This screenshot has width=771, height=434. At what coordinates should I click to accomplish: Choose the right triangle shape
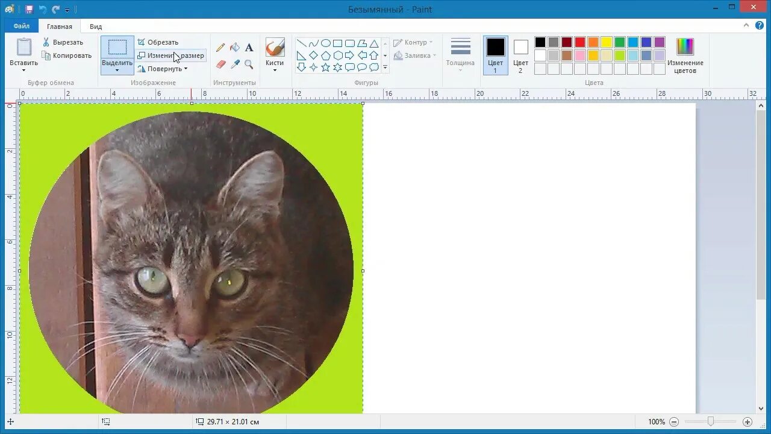pos(301,55)
